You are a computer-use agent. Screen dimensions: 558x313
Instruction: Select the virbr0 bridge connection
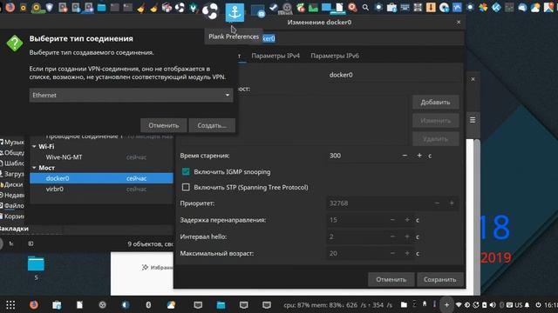(x=101, y=189)
